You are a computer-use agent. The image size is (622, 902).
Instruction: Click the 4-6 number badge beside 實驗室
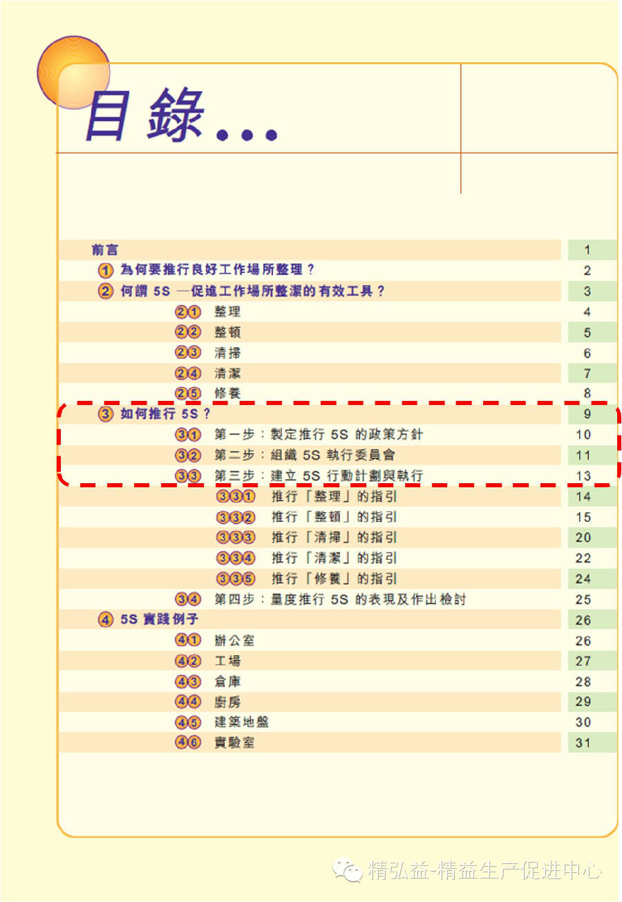point(188,743)
